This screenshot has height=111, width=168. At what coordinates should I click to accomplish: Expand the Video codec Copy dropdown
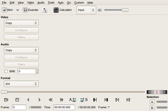[x=21, y=23]
